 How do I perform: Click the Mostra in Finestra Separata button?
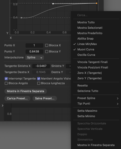point(26,91)
